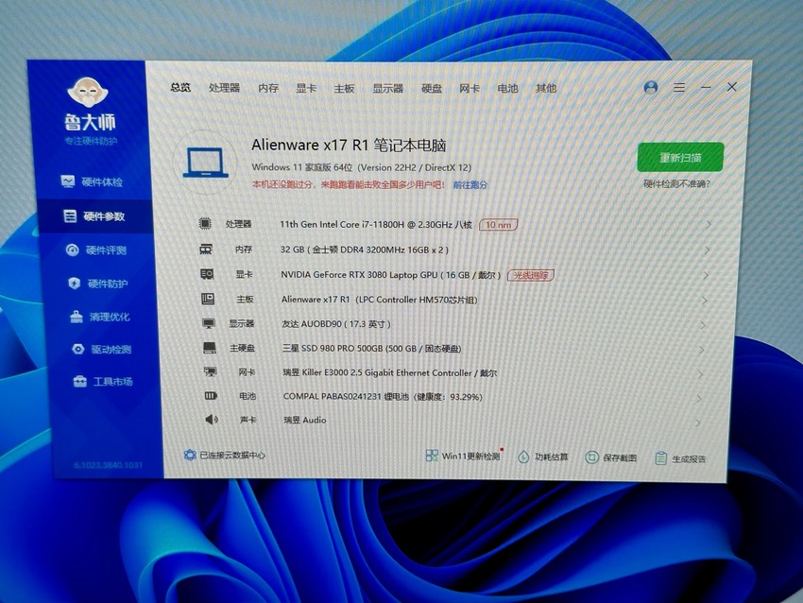The width and height of the screenshot is (803, 603).
Task: Click the memory module icon
Action: point(206,249)
